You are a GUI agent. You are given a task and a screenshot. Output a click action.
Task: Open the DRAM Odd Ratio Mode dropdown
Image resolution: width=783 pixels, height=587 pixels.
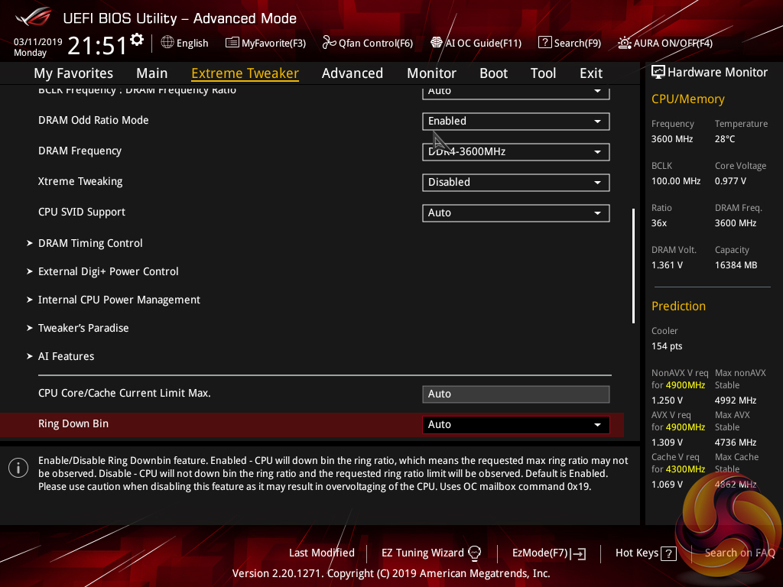pos(515,121)
